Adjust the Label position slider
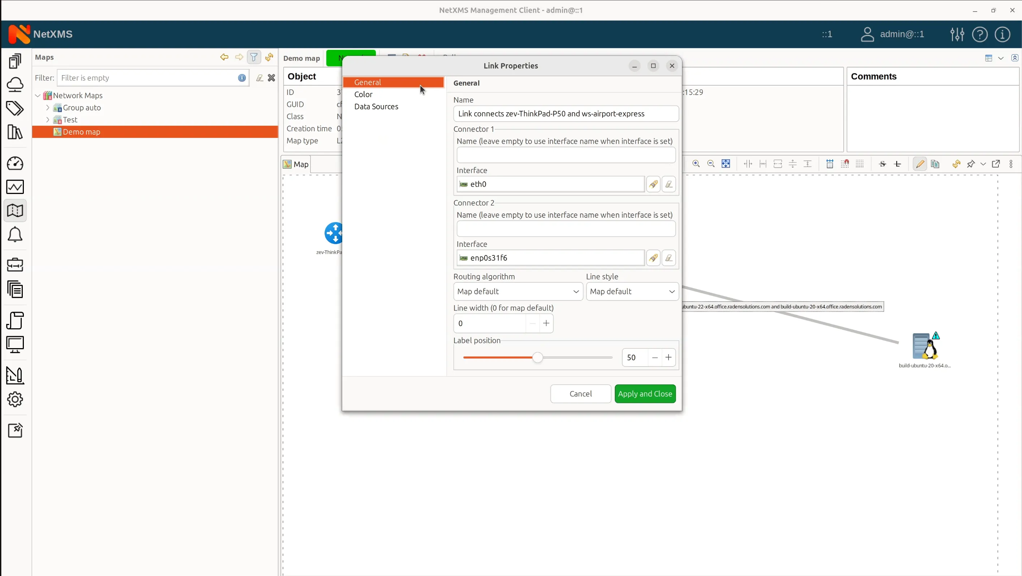The height and width of the screenshot is (576, 1022). (x=538, y=357)
